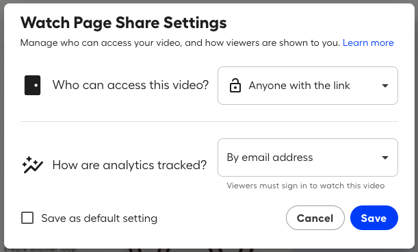Cancel the share settings dialog

[x=315, y=218]
